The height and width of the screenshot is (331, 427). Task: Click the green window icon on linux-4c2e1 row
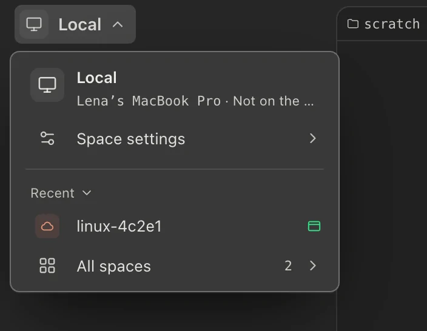point(314,226)
